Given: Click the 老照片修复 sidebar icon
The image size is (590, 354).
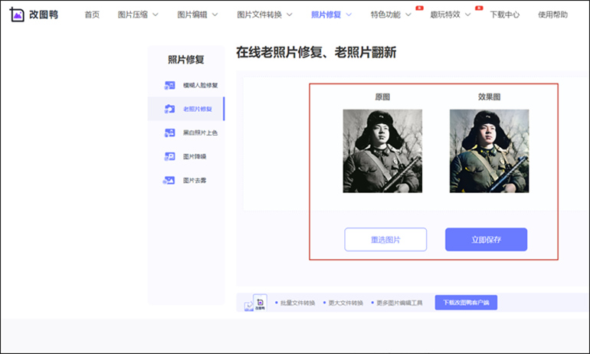Looking at the screenshot, I should click(x=169, y=109).
